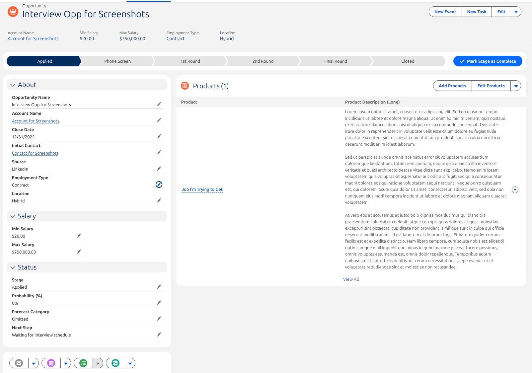Click pencil icon to edit Close Date
This screenshot has height=373, width=532.
click(159, 136)
